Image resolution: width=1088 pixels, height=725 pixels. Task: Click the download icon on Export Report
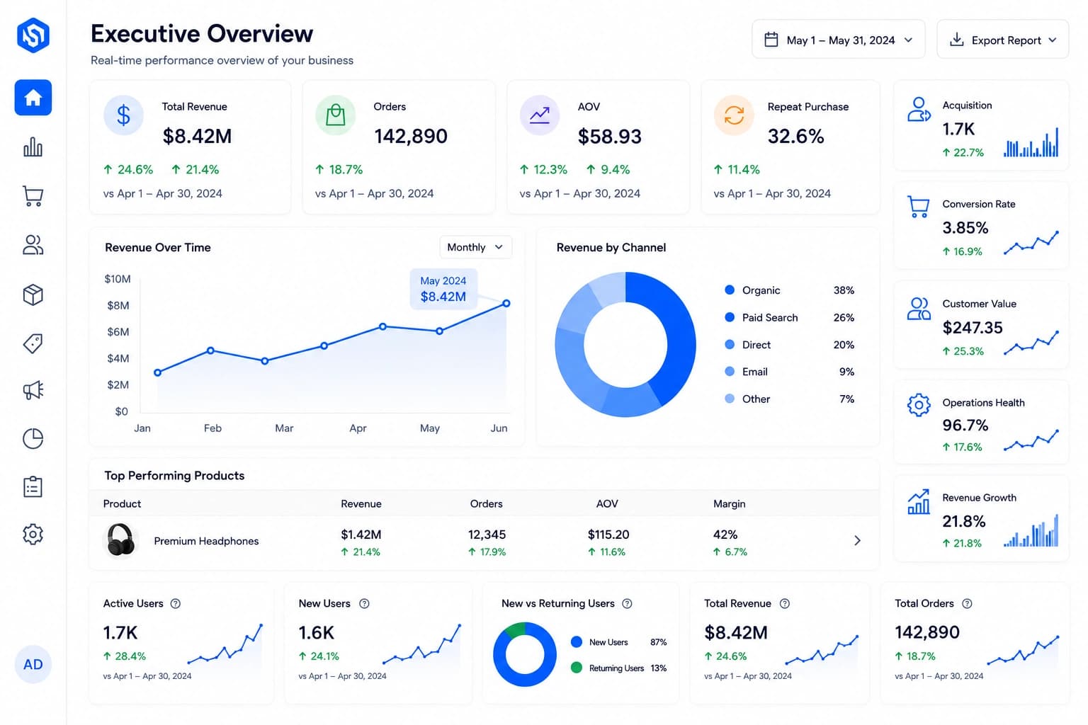click(956, 40)
